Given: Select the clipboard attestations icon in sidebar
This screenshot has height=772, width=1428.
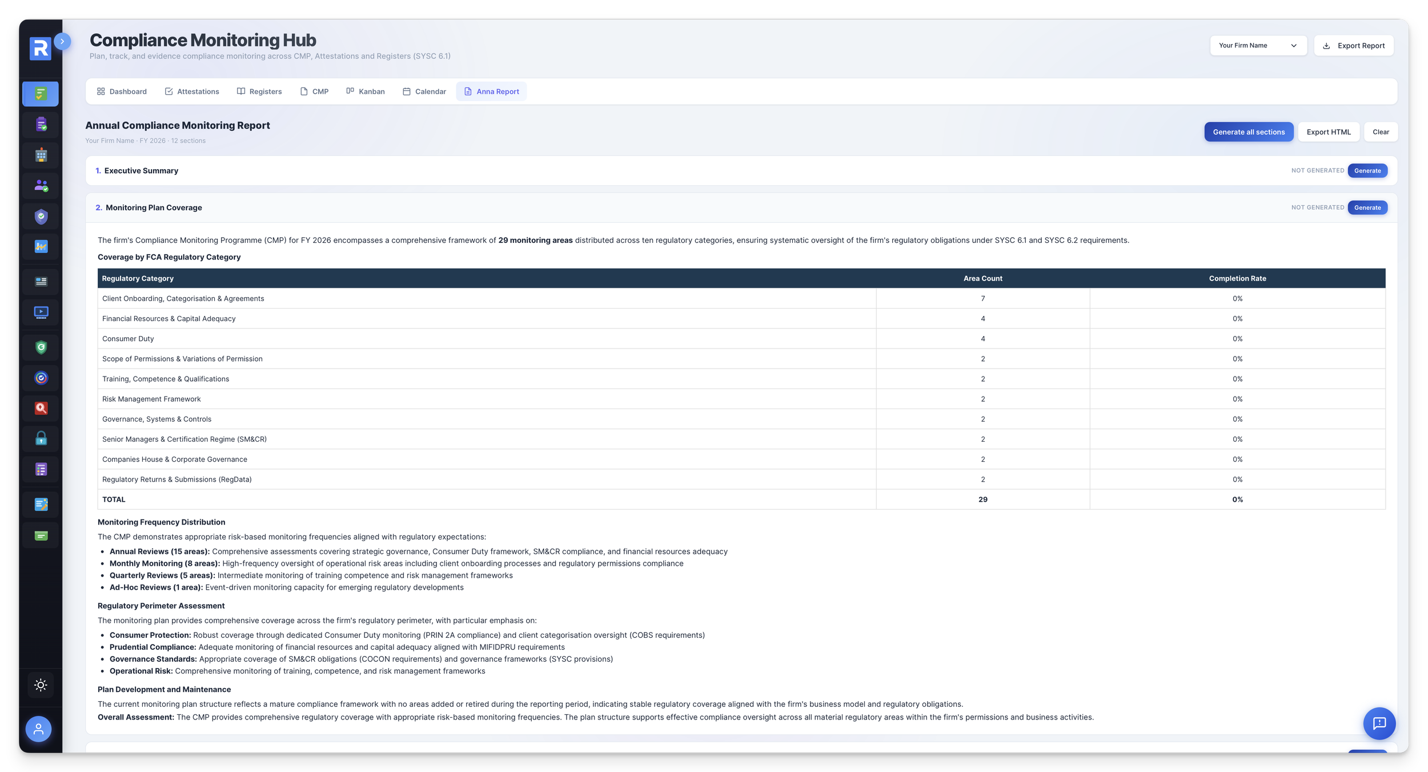Looking at the screenshot, I should (x=41, y=125).
